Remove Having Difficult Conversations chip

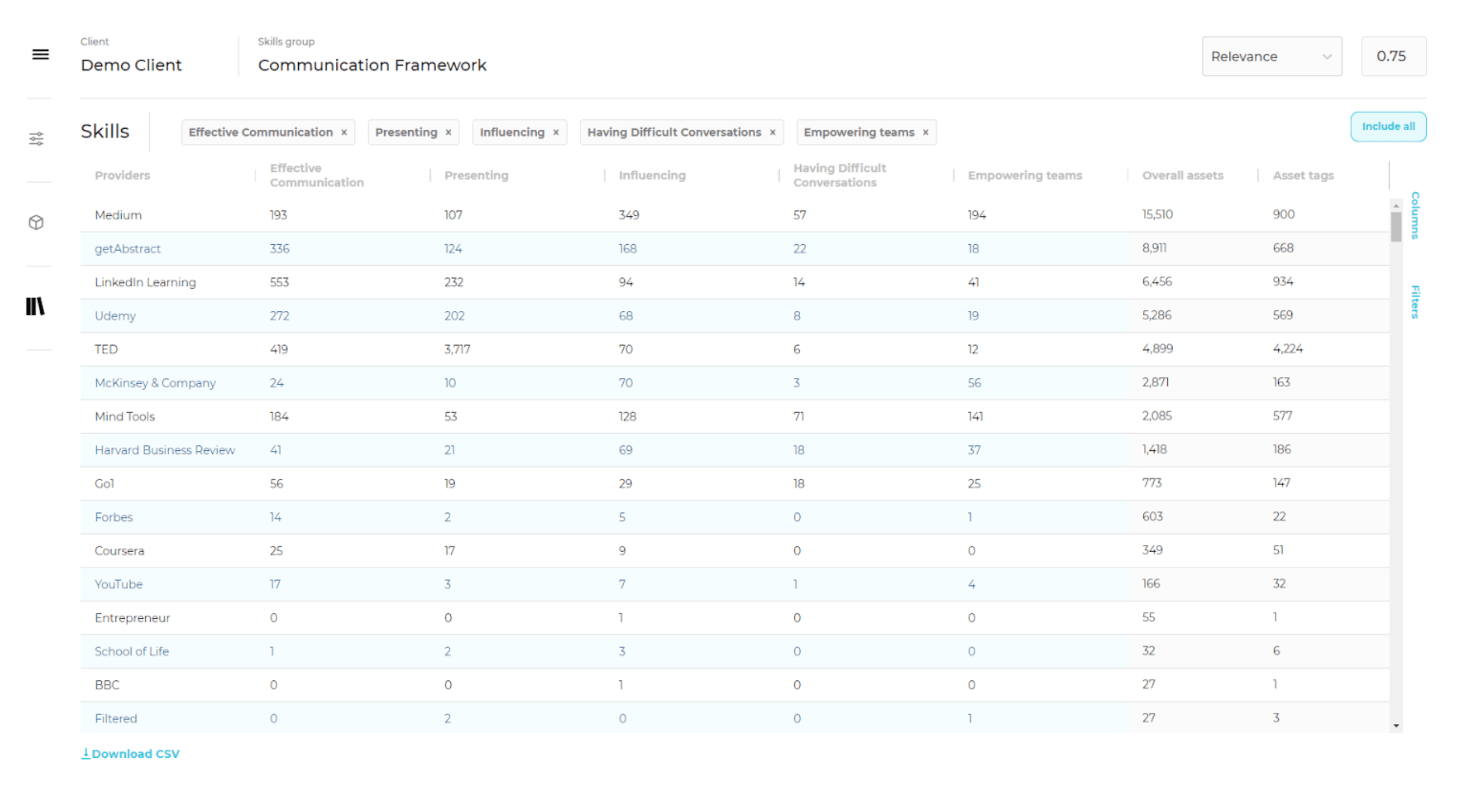pyautogui.click(x=772, y=132)
